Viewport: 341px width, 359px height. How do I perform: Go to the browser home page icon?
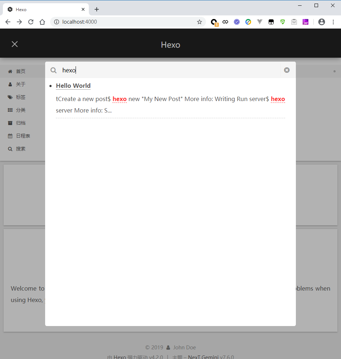pos(42,22)
